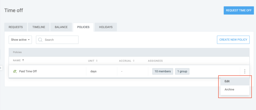Select Archive in the policy menu
The width and height of the screenshot is (256, 110).
(x=229, y=89)
